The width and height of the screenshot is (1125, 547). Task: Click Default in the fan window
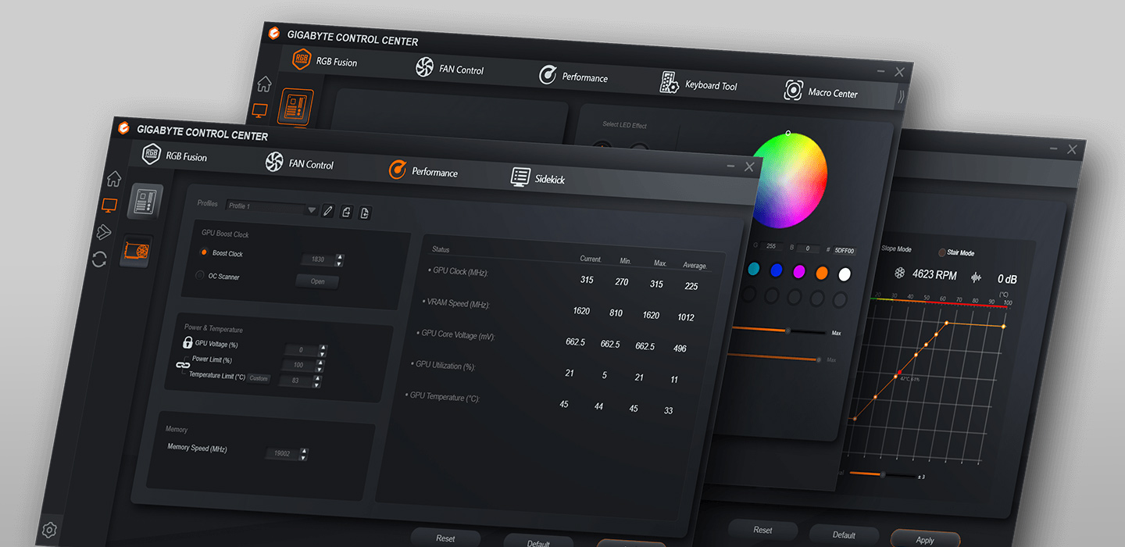[844, 534]
